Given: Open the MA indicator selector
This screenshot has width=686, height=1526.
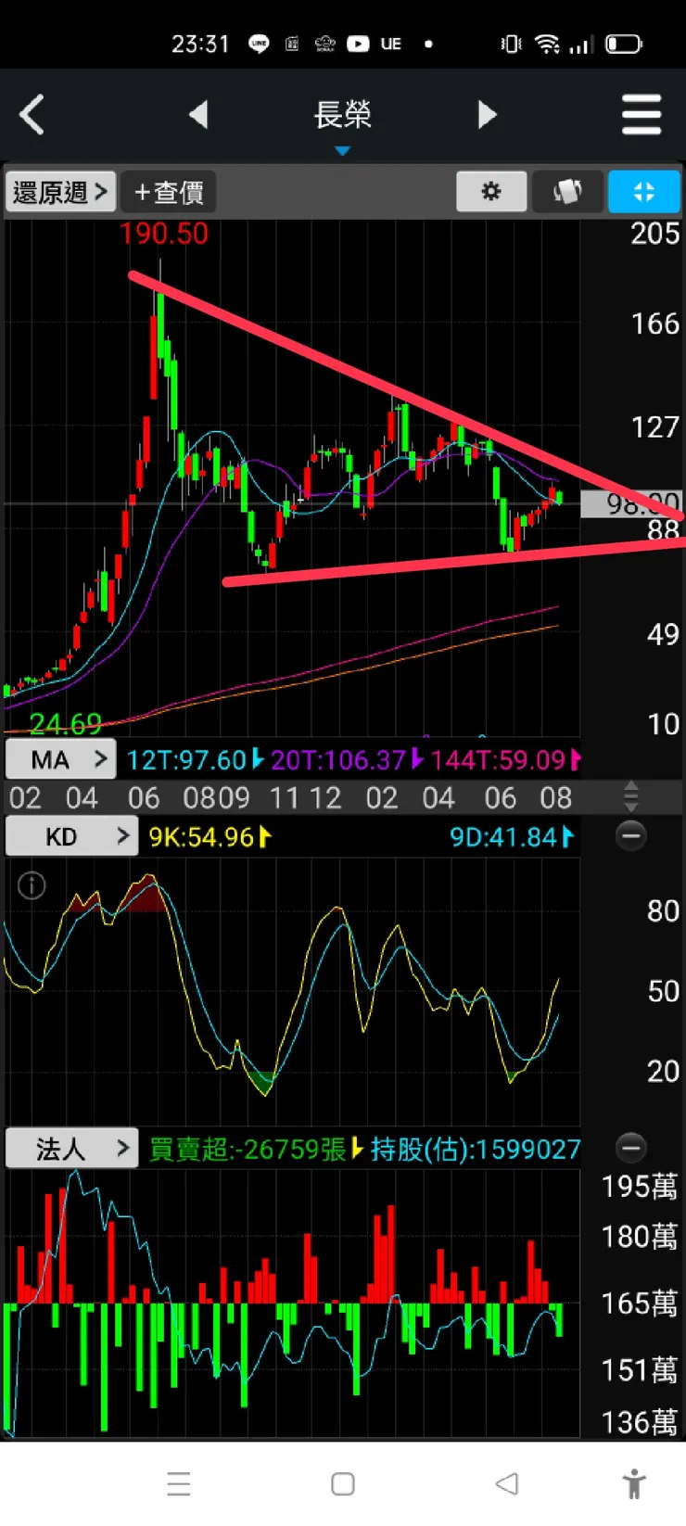Looking at the screenshot, I should tap(60, 760).
